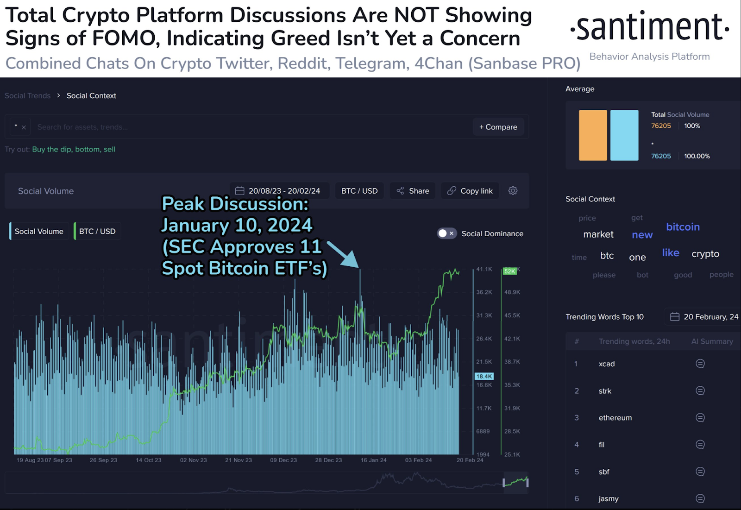The height and width of the screenshot is (510, 741).
Task: Open AI summary icon for sbf
Action: [x=700, y=472]
